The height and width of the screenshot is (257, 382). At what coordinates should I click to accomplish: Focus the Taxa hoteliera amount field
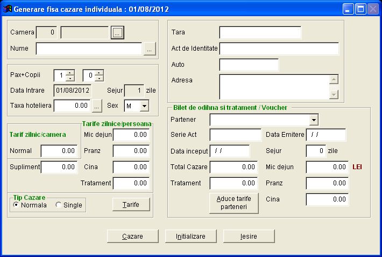click(x=72, y=106)
